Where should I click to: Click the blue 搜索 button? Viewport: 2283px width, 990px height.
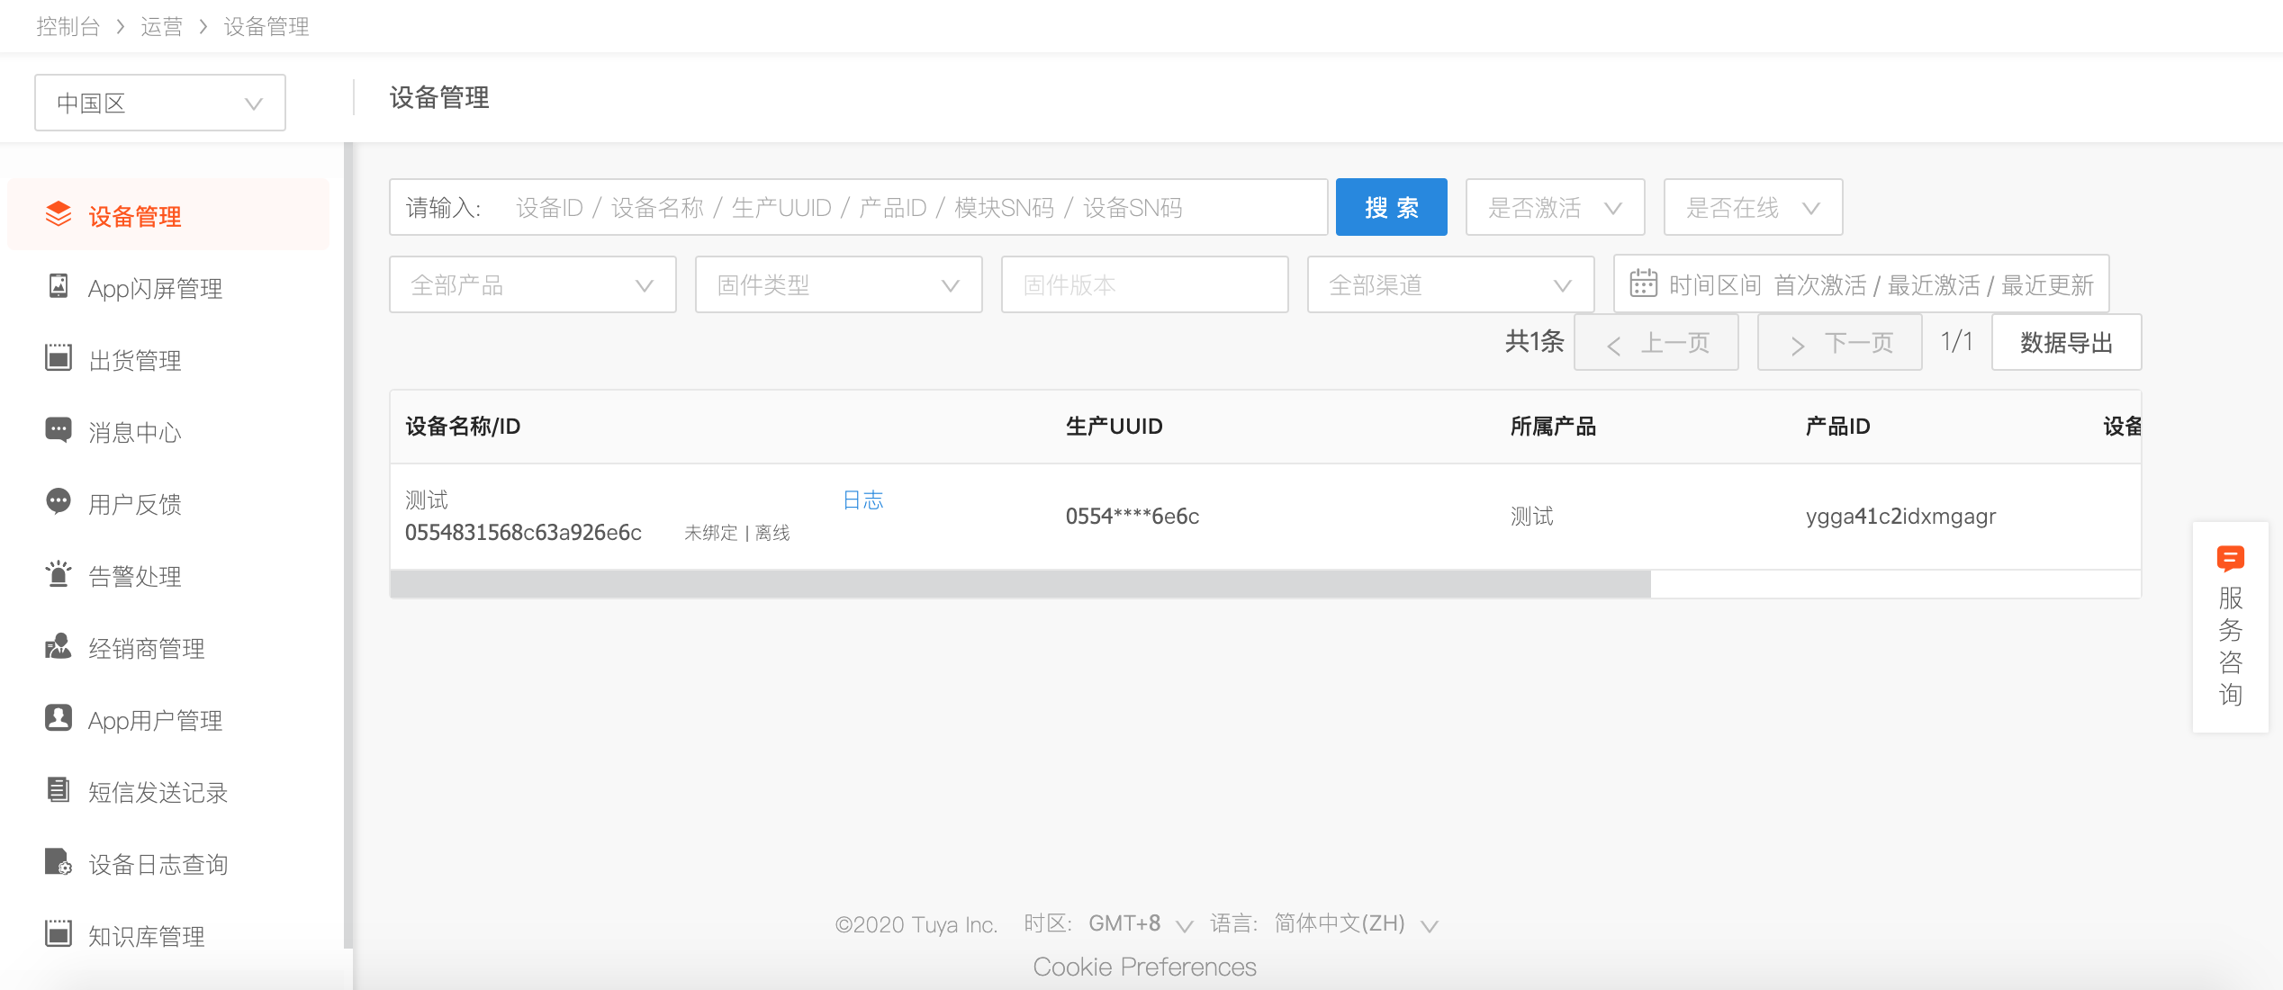pyautogui.click(x=1392, y=207)
